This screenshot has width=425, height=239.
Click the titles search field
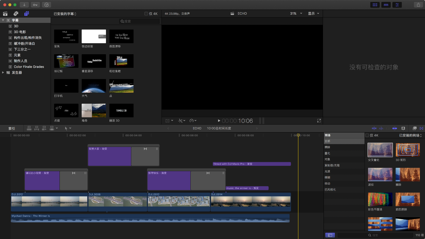tap(139, 21)
